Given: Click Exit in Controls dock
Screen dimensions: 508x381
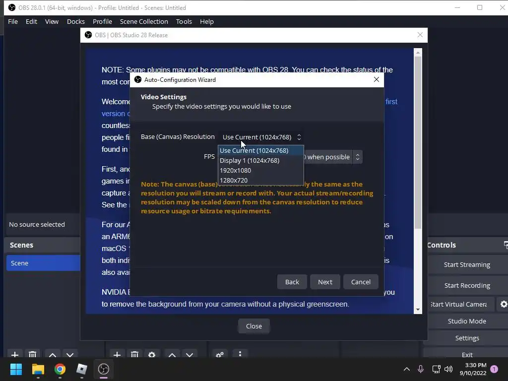Looking at the screenshot, I should point(467,354).
